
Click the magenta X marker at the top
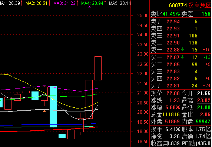[89, 7]
